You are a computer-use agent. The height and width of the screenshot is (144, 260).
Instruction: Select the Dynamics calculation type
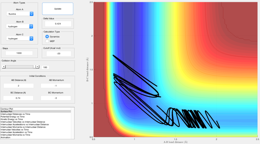[47, 36]
